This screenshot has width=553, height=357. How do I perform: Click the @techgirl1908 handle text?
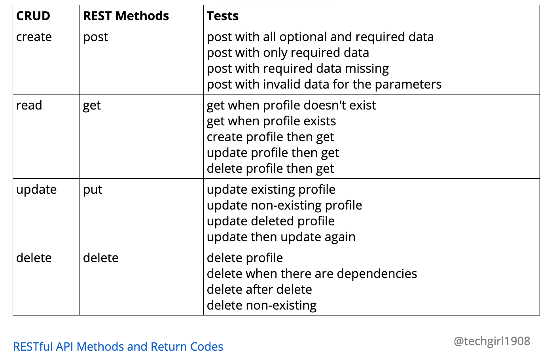point(492,341)
